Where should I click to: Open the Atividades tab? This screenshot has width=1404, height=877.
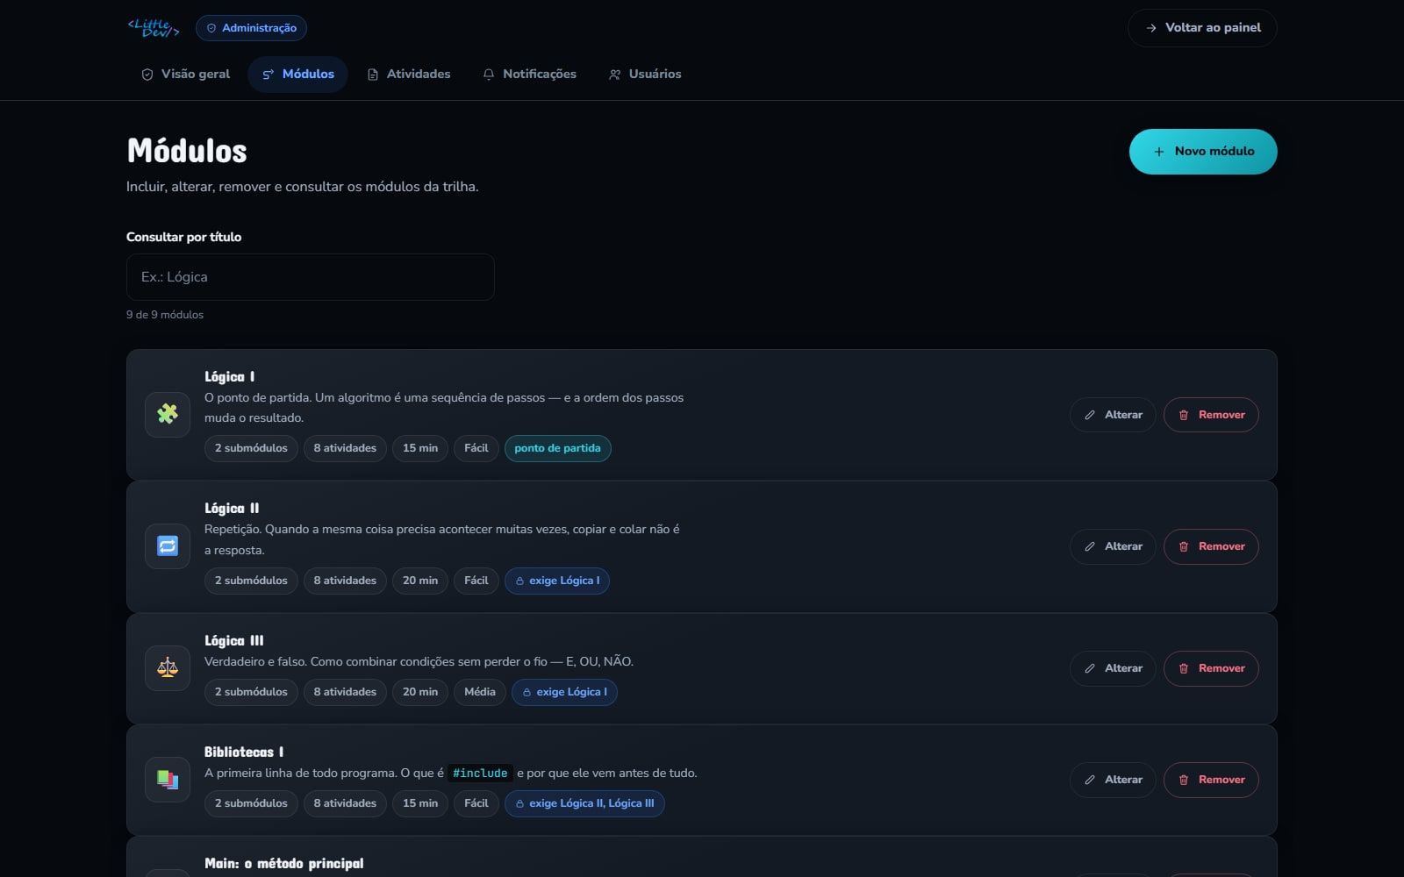[x=409, y=75]
